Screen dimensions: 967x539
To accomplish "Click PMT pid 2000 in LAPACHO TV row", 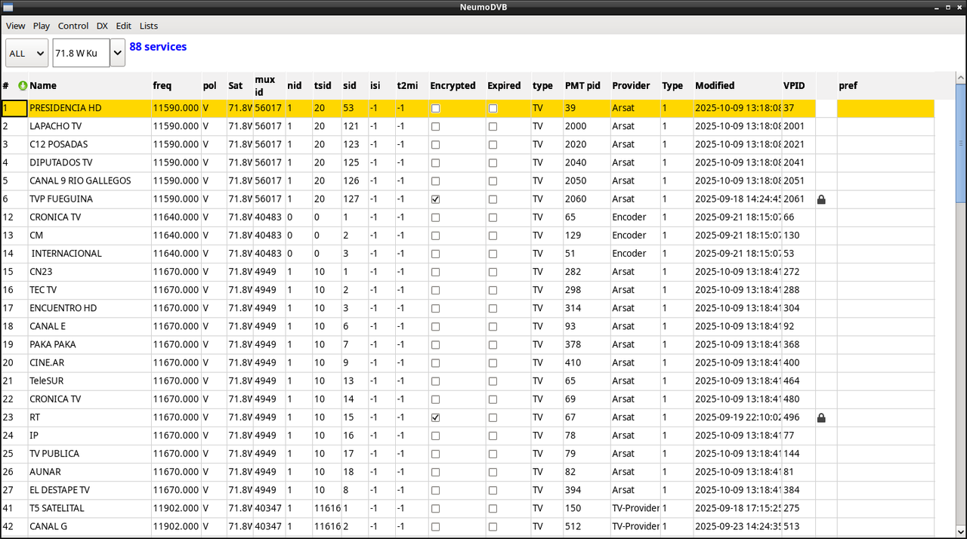I will pyautogui.click(x=576, y=127).
